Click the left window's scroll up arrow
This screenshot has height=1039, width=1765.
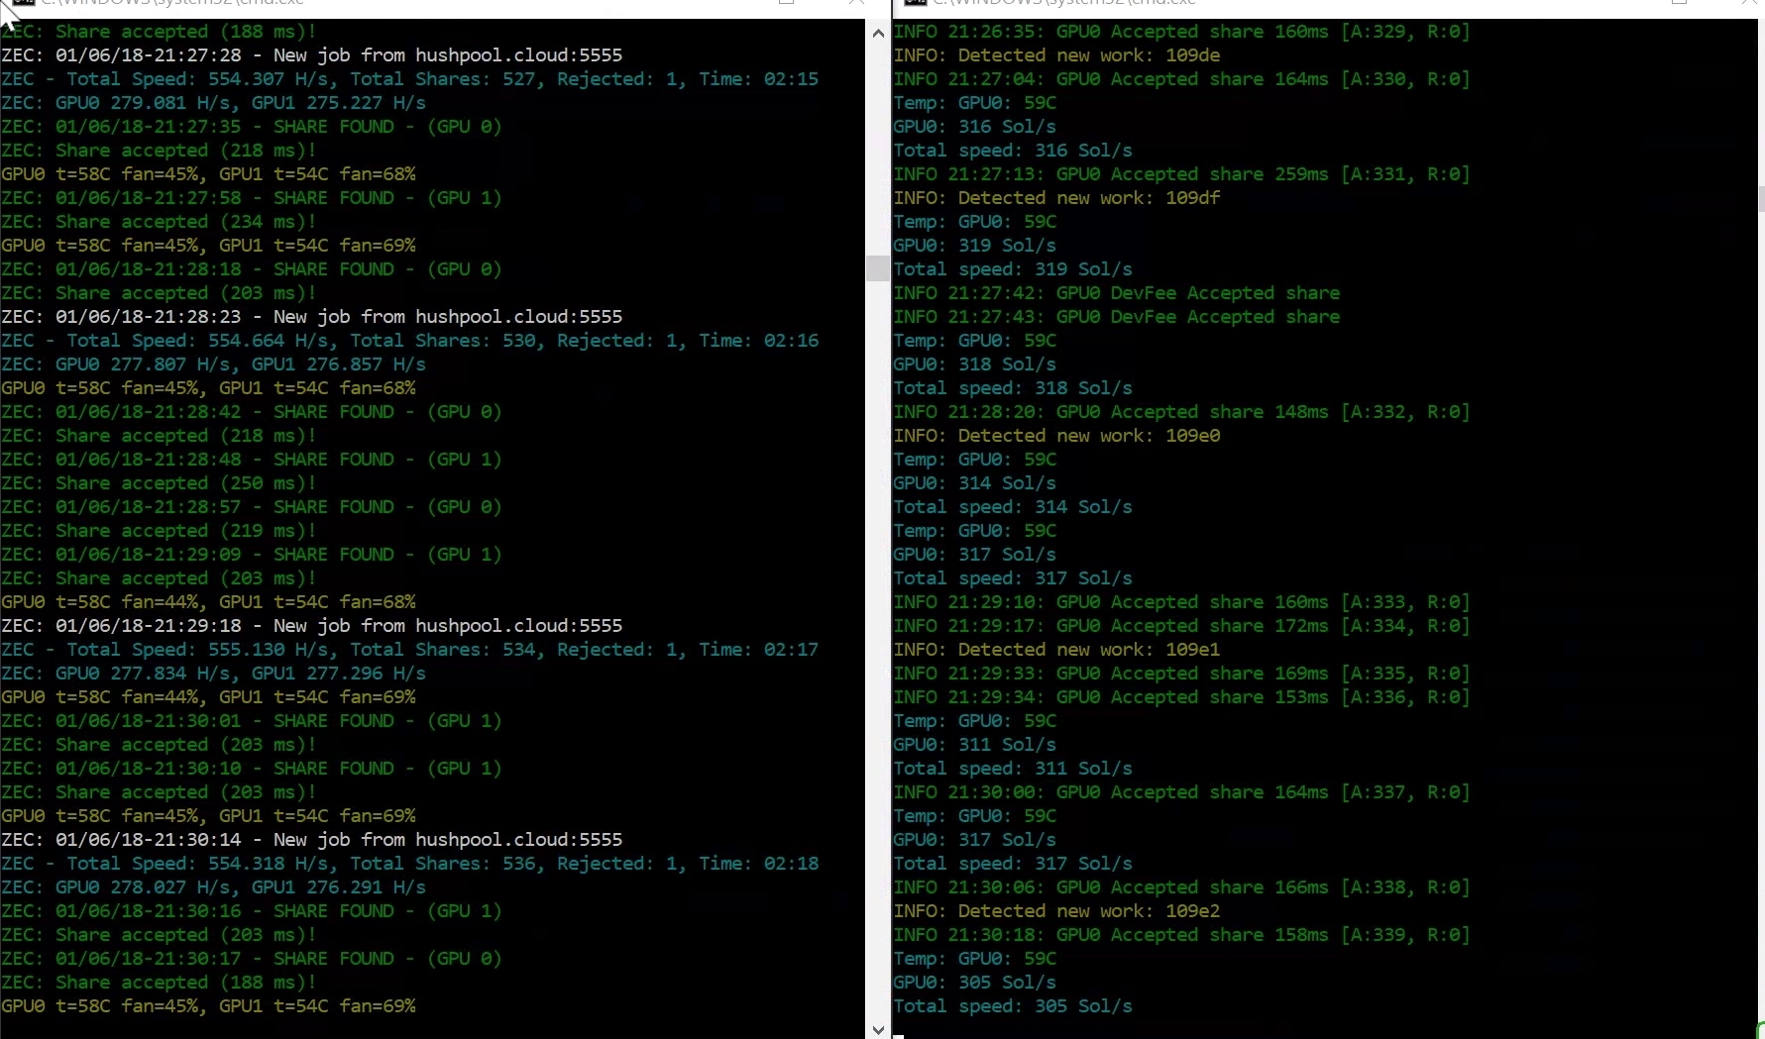point(878,33)
